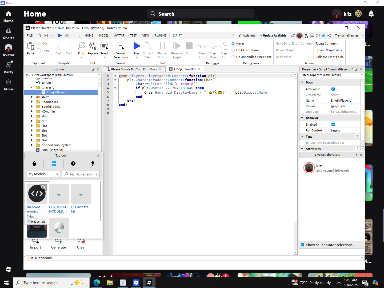Toggle Show collaborator selections checkbox

[x=302, y=245]
